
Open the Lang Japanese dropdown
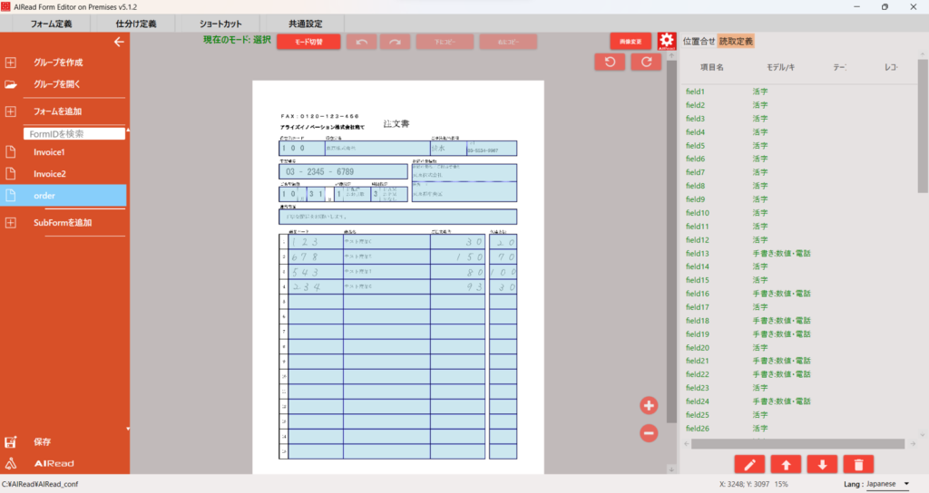click(885, 484)
